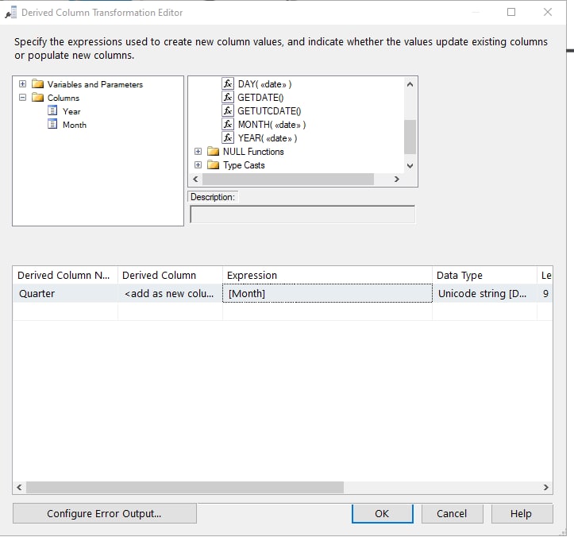Screen dimensions: 574x541
Task: Click the length value 9 cell
Action: [x=545, y=293]
